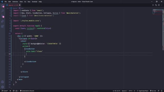Viewport: 164px width, 92px height.
Task: Click the underlined 'Button' import
Action: click(x=55, y=13)
